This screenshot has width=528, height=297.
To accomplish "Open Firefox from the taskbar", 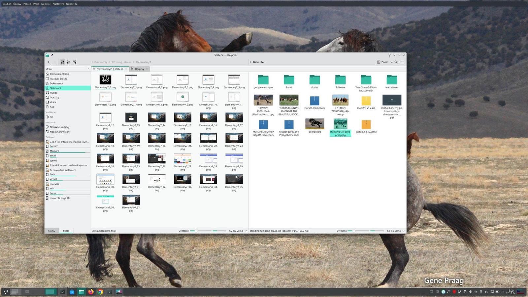I will tap(91, 292).
